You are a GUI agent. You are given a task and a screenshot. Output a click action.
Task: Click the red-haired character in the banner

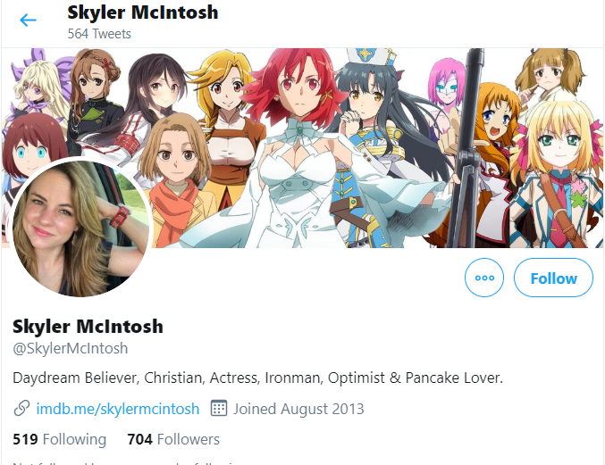click(297, 148)
